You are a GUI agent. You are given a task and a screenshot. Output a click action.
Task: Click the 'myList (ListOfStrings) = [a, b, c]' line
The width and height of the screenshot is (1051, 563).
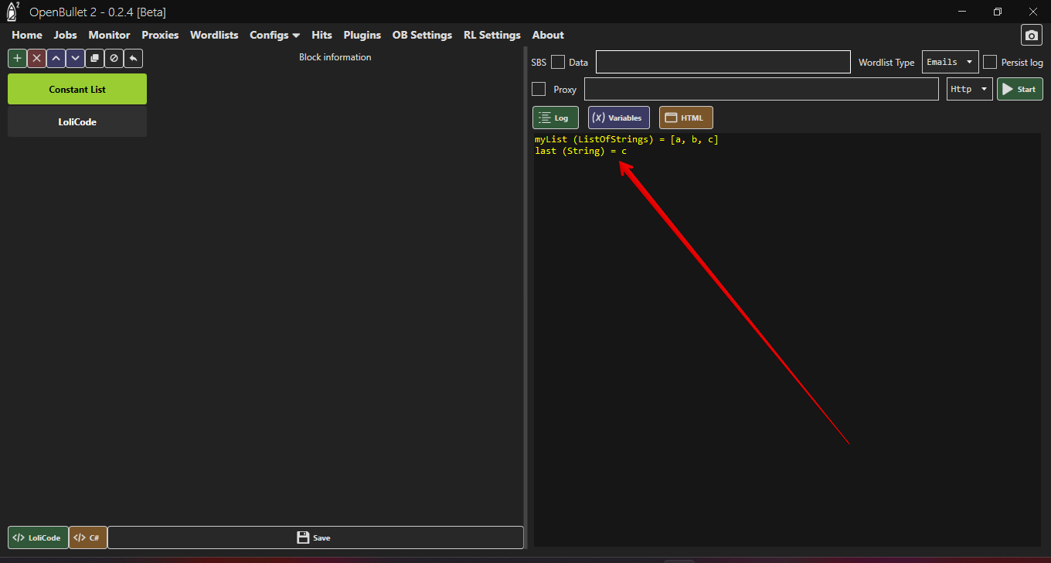pyautogui.click(x=627, y=140)
